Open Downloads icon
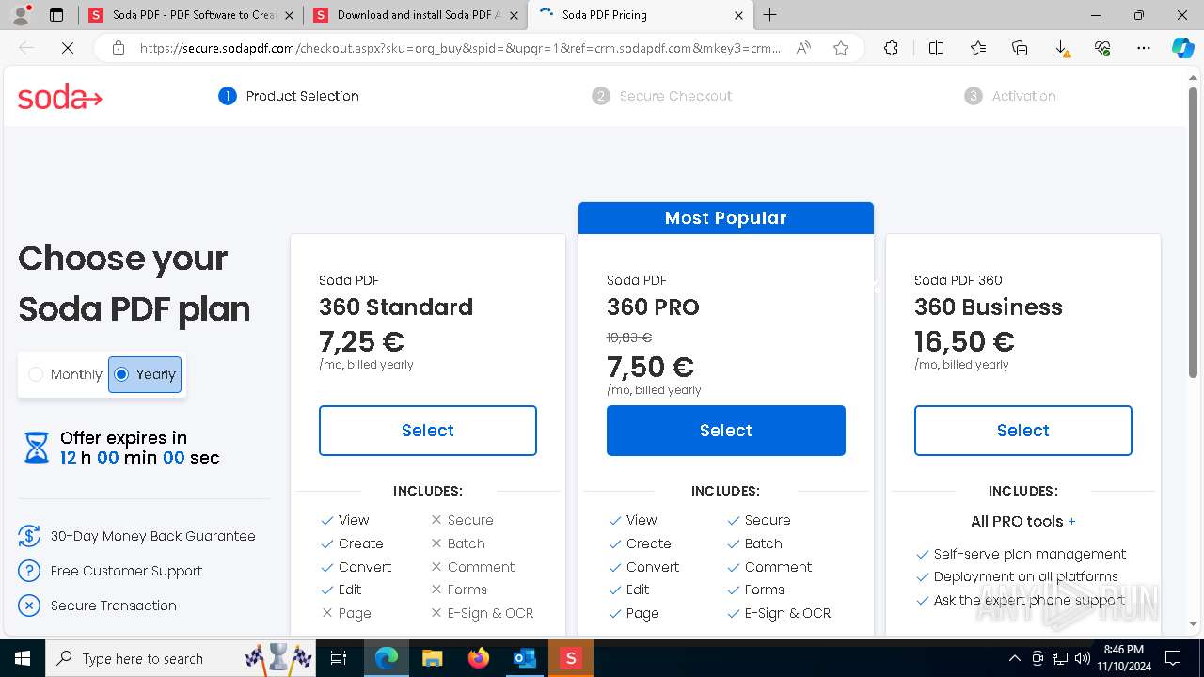 tap(1061, 49)
